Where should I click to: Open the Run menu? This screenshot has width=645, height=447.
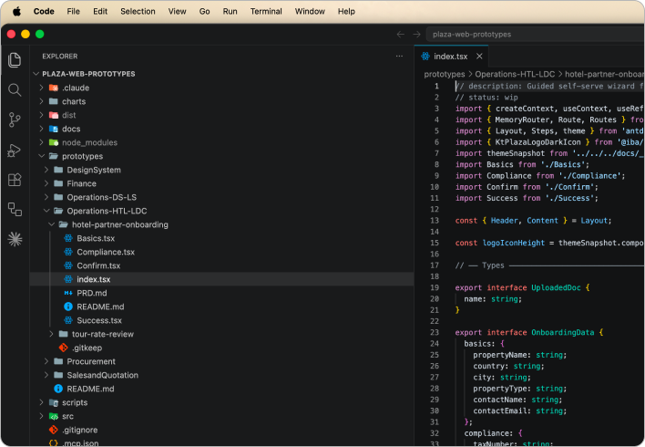coord(230,11)
